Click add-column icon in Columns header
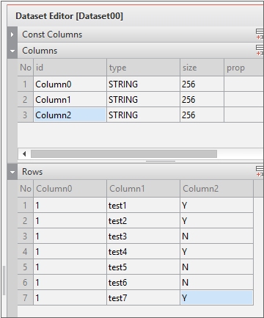The width and height of the screenshot is (264, 318). pos(260,50)
